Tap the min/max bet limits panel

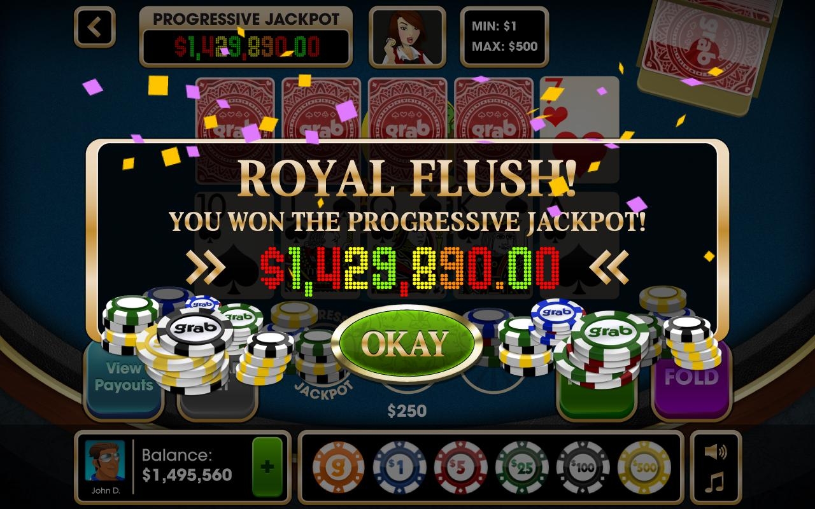[x=504, y=36]
